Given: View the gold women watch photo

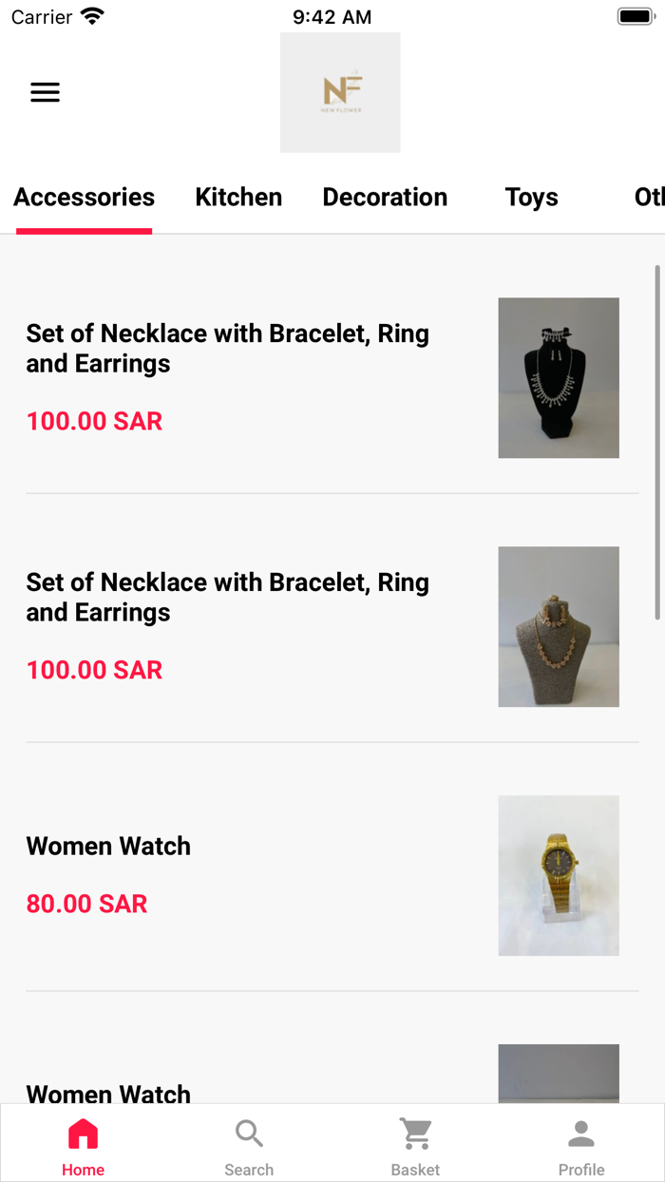Looking at the screenshot, I should point(559,876).
